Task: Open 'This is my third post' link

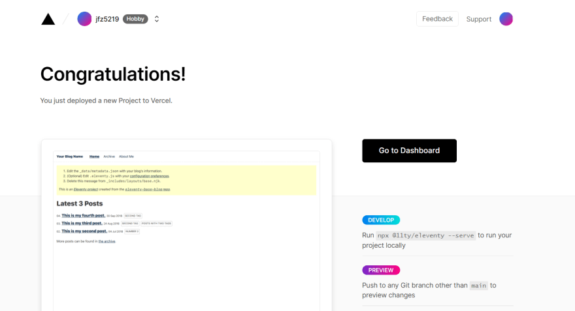Action: [x=82, y=223]
